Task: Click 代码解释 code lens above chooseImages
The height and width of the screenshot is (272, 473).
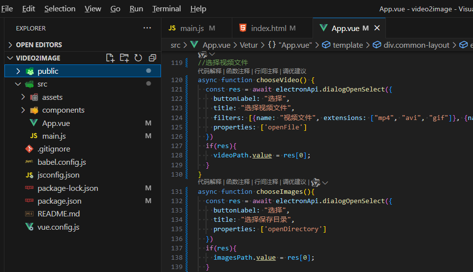Action: click(210, 182)
